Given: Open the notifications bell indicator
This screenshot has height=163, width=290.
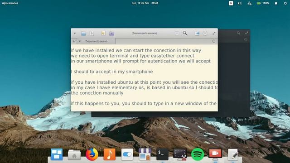Looking at the screenshot, I should tap(276, 3).
